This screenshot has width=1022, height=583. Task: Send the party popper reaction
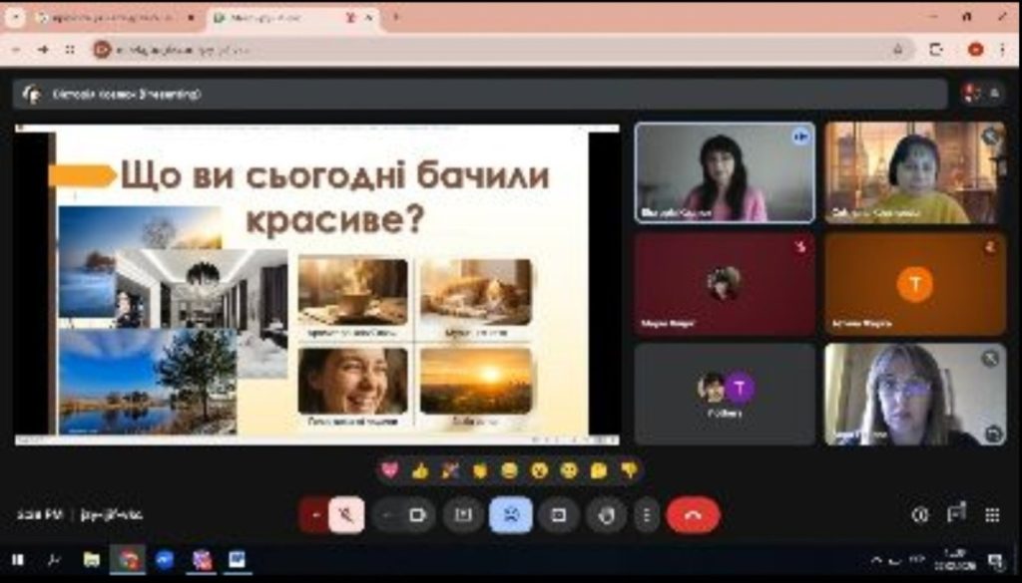coord(450,470)
